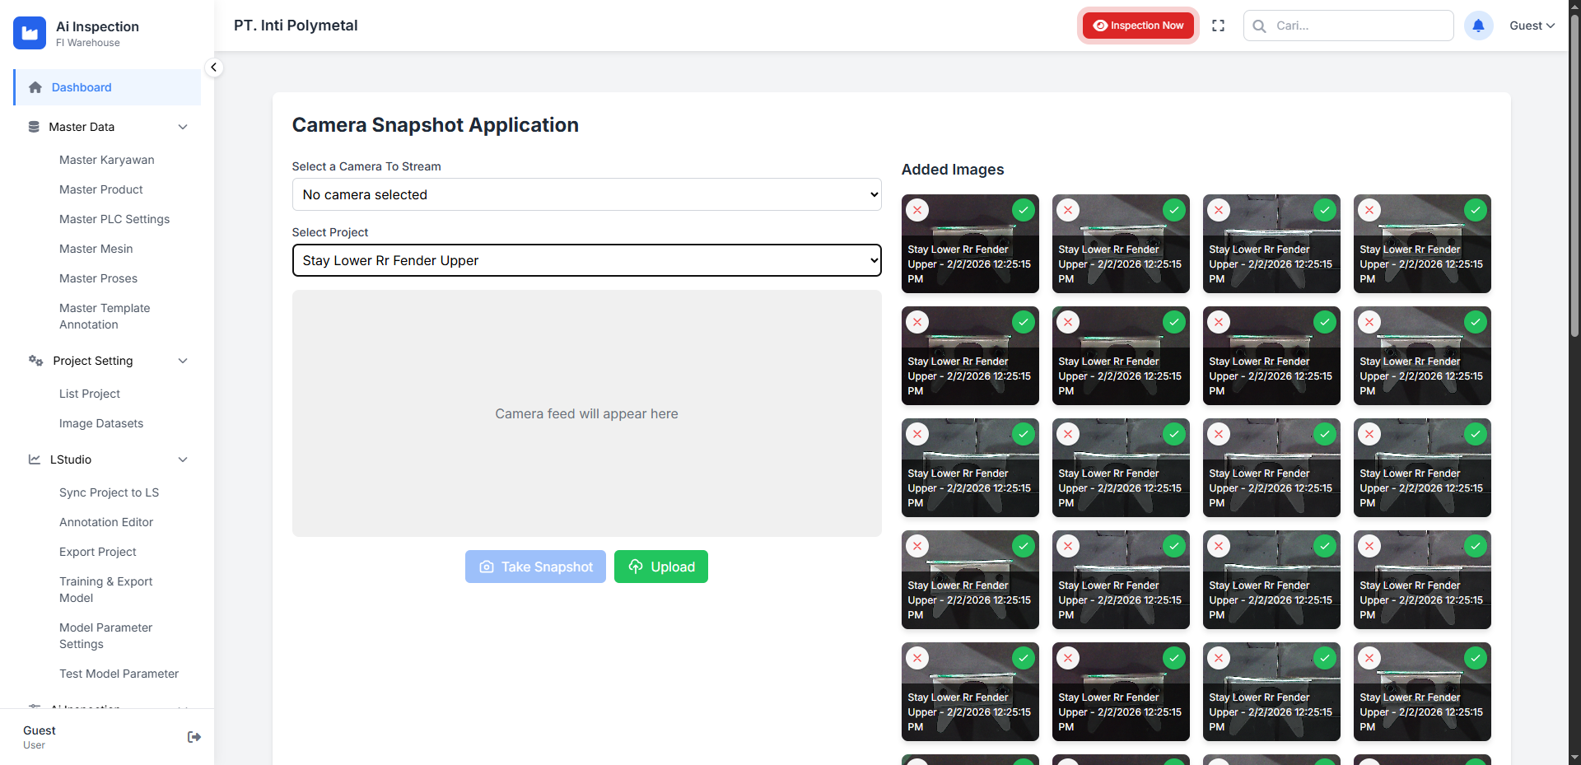Image resolution: width=1581 pixels, height=765 pixels.
Task: Click the PT. Inti Polymetal title
Action: tap(296, 26)
